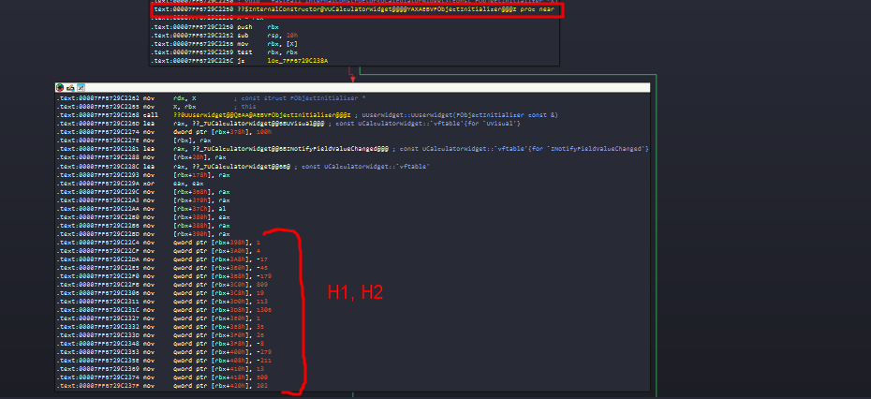The width and height of the screenshot is (871, 399).
Task: Click the node color icon in block header
Action: tap(59, 87)
